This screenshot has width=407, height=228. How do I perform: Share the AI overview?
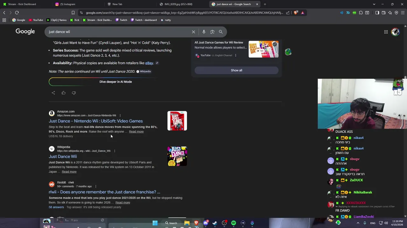click(x=53, y=93)
